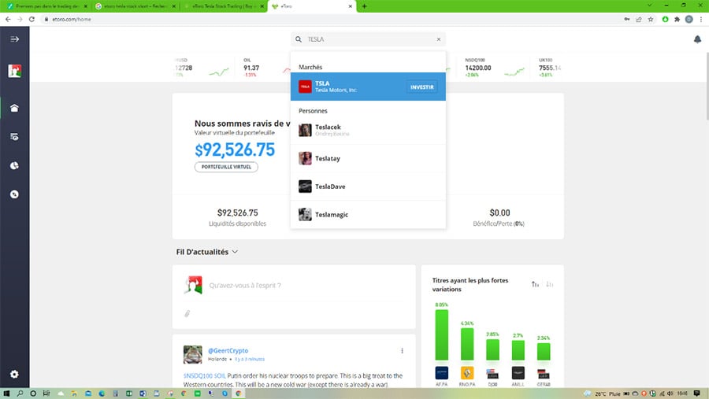Open Windows taskbar search magnifier
Viewport: 709px width, 399px height.
coord(20,393)
